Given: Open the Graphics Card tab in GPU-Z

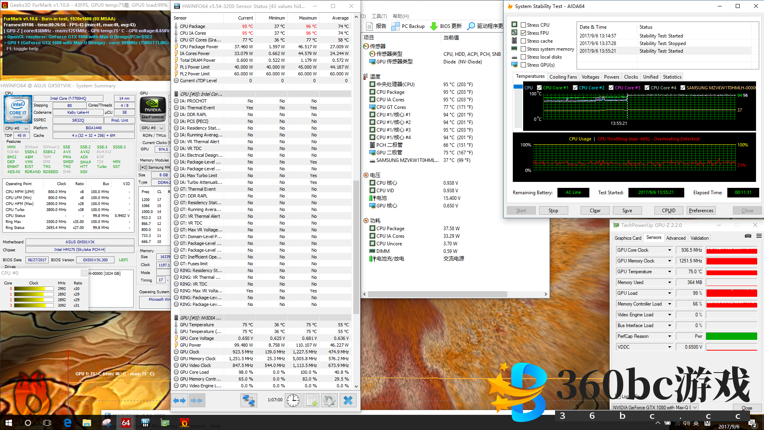Looking at the screenshot, I should coord(628,238).
